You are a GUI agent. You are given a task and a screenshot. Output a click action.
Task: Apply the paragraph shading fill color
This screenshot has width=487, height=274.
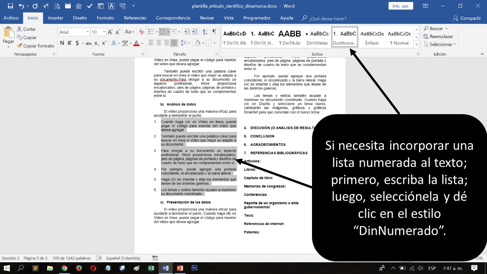pos(197,43)
